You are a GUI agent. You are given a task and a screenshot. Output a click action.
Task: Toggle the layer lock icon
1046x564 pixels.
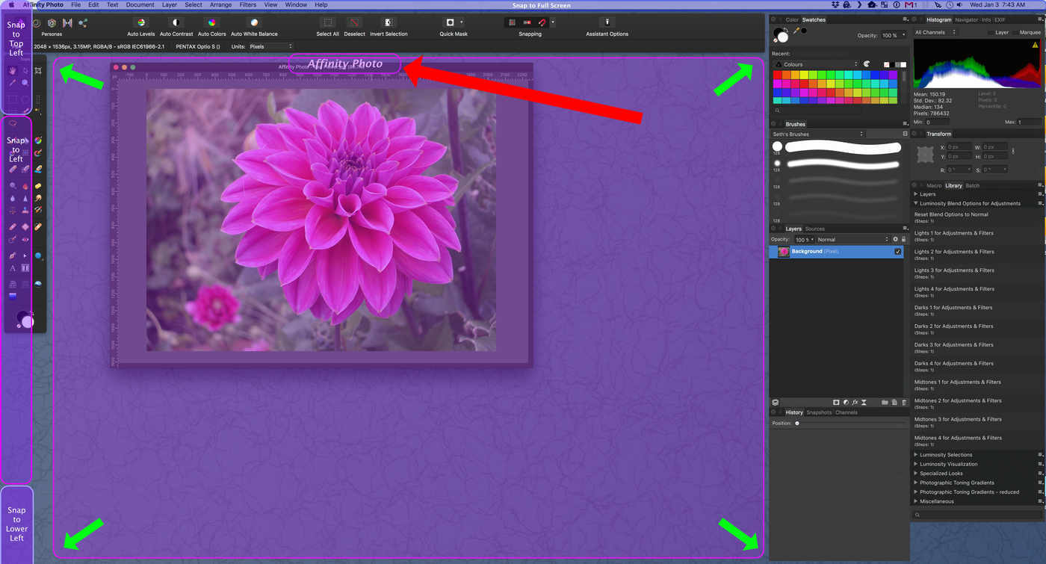pos(904,239)
